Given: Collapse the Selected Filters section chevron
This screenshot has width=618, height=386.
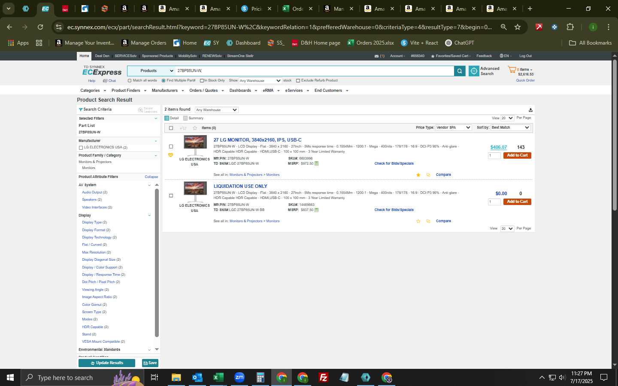Looking at the screenshot, I should pyautogui.click(x=156, y=118).
